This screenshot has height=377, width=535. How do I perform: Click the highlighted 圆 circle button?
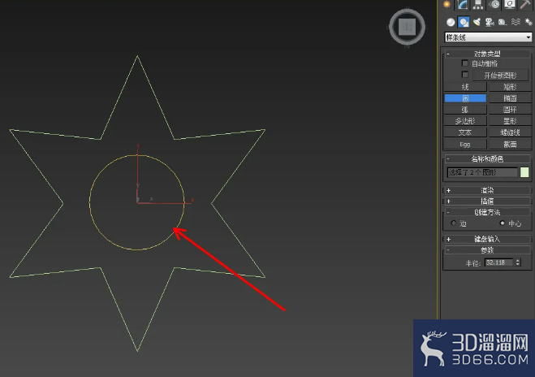465,98
